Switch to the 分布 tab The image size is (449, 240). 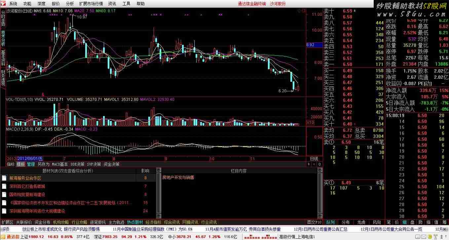(x=346, y=222)
